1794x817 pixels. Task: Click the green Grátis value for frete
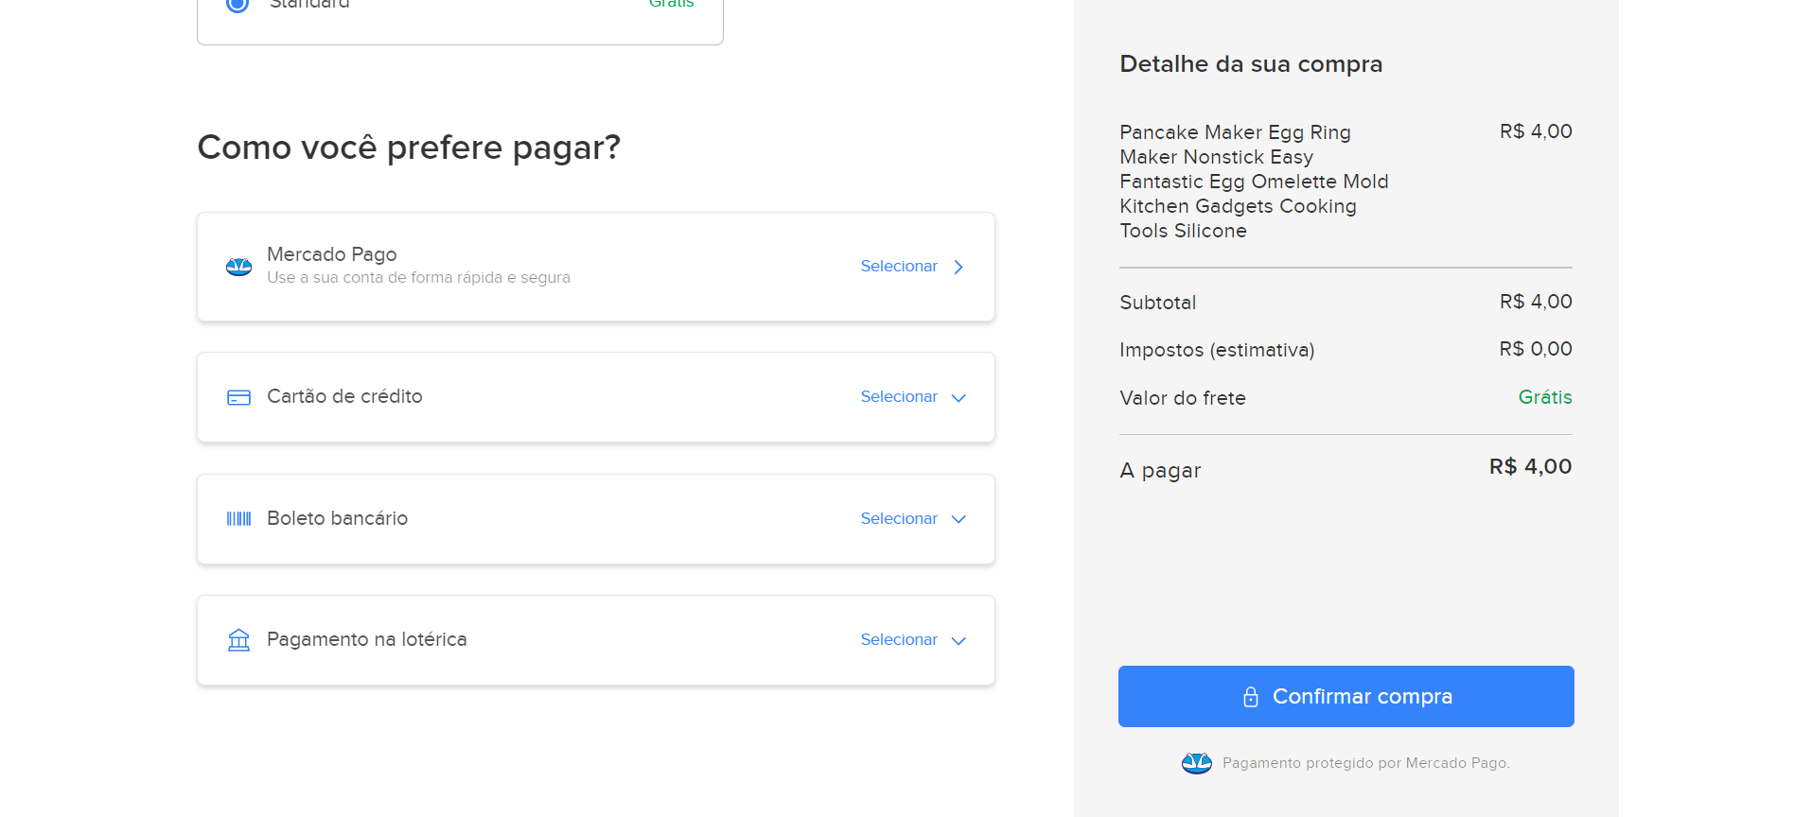(1545, 397)
